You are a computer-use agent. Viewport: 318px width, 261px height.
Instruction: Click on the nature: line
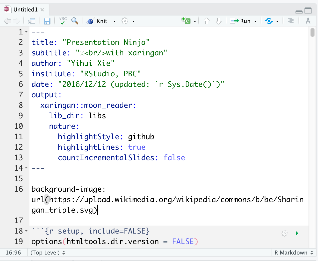[64, 126]
